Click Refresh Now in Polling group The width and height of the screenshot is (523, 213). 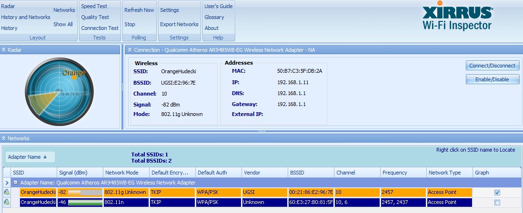[x=139, y=10]
